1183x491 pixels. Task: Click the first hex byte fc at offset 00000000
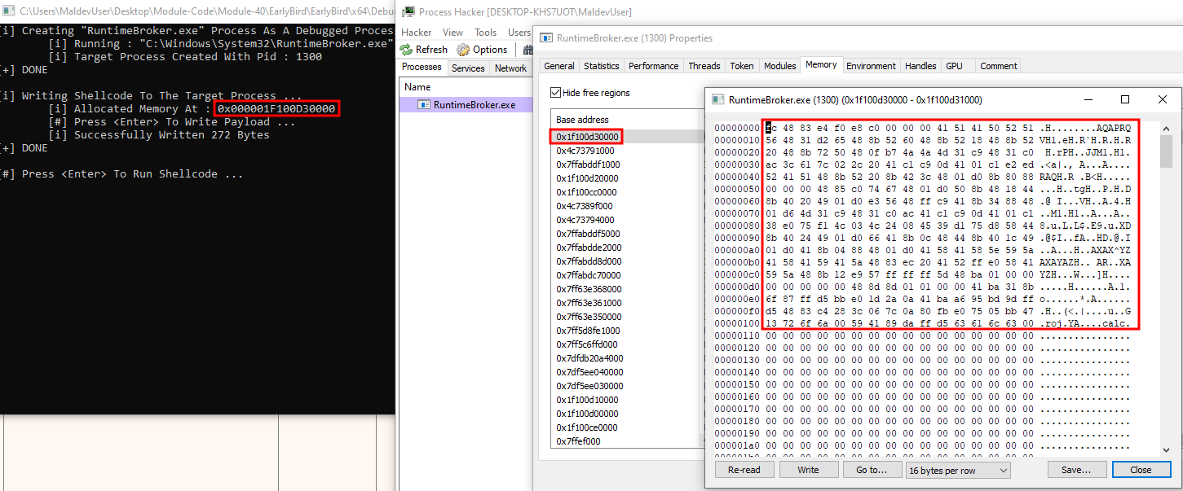(770, 128)
